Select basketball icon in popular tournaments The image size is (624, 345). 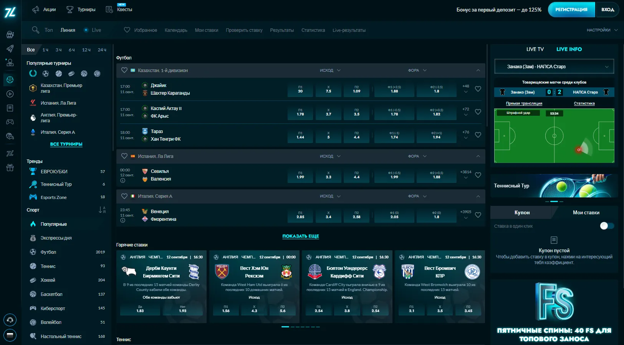[84, 73]
